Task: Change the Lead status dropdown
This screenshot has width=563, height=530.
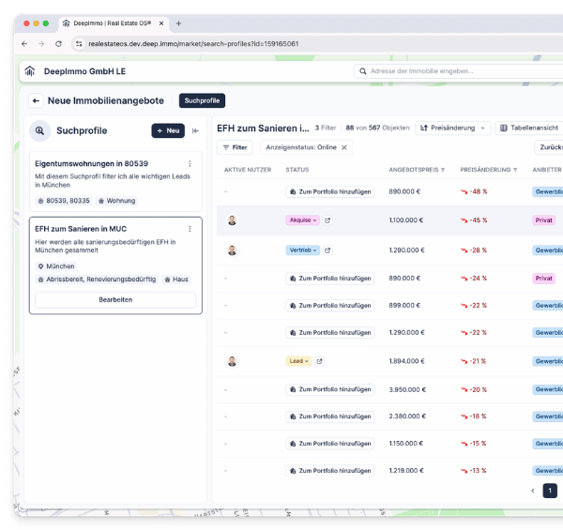Action: [x=298, y=361]
